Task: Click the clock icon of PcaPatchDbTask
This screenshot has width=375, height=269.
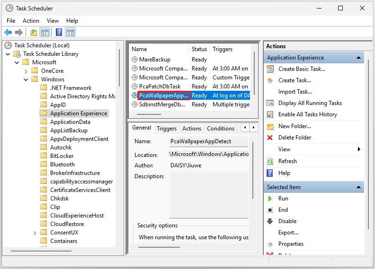Action: (135, 86)
